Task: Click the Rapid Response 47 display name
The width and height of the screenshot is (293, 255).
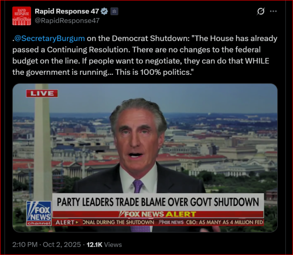Action: pyautogui.click(x=67, y=11)
